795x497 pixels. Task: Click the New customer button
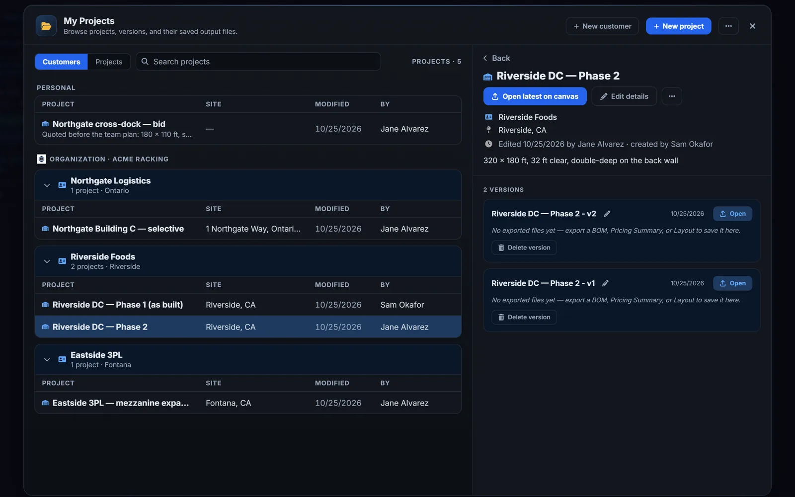[602, 26]
